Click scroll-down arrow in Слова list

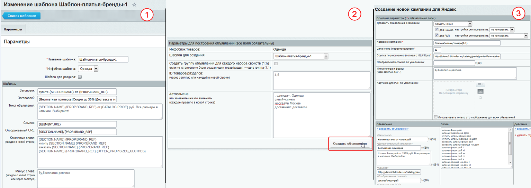pos(510,162)
